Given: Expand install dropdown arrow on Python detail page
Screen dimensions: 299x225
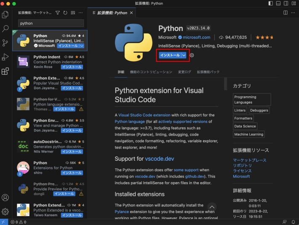Looking at the screenshot, I should (x=184, y=55).
